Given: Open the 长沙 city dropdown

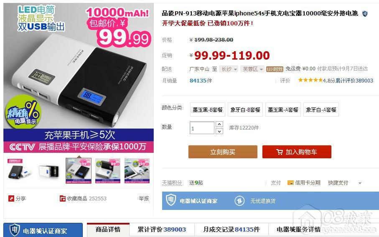Looking at the screenshot, I should [x=229, y=69].
